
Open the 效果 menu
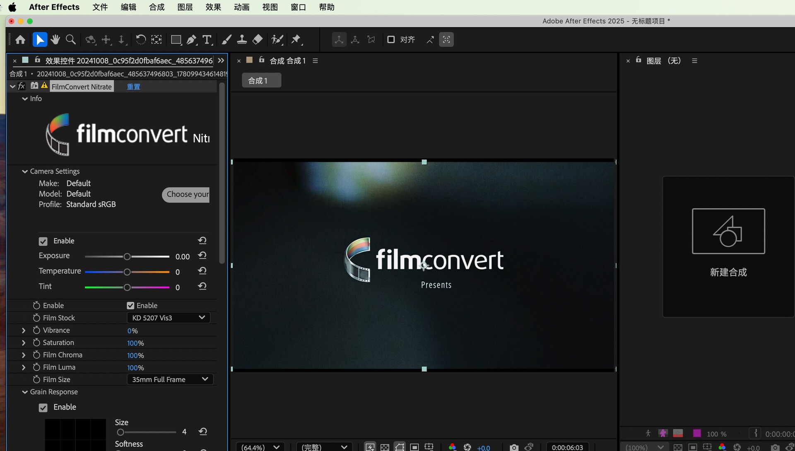(x=213, y=7)
